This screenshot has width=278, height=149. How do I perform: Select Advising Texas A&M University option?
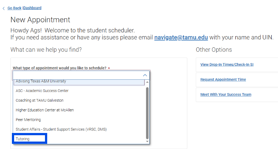pyautogui.click(x=41, y=82)
